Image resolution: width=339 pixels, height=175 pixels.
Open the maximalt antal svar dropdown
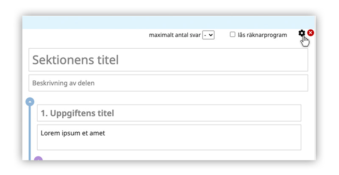(x=208, y=35)
